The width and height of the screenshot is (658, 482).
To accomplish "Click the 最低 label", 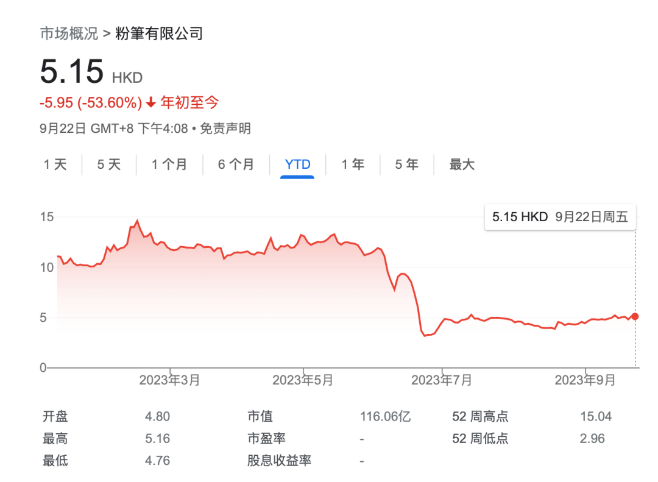I will point(55,461).
